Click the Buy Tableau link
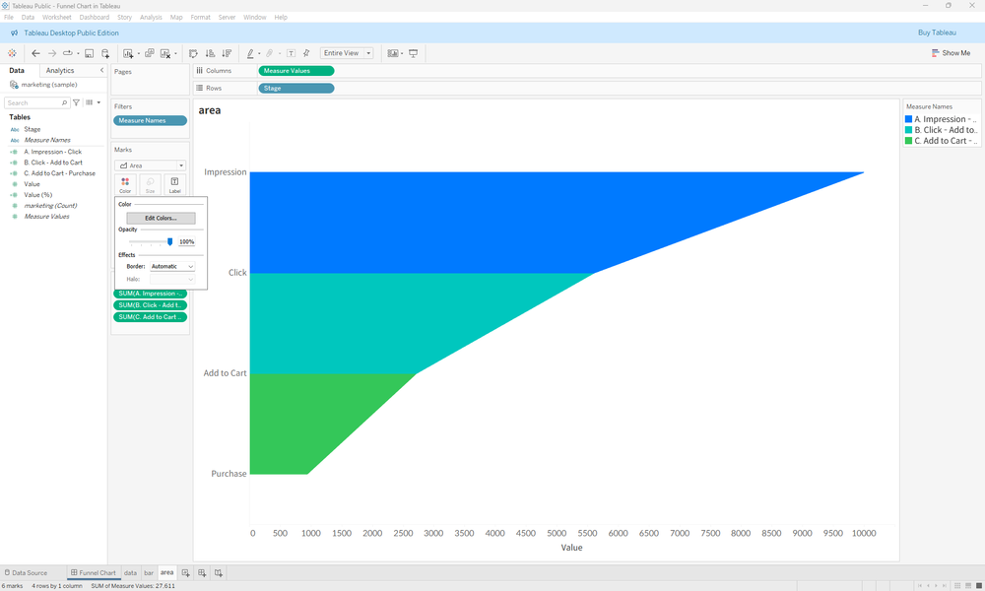This screenshot has height=591, width=985. click(937, 33)
